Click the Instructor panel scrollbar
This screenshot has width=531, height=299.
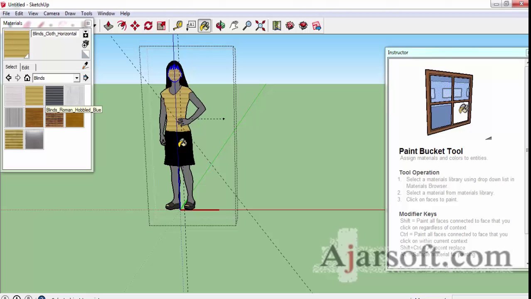528,162
